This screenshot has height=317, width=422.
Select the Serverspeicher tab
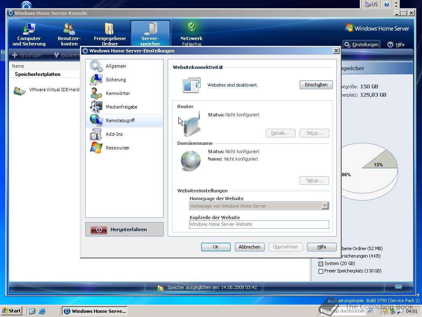pyautogui.click(x=150, y=34)
